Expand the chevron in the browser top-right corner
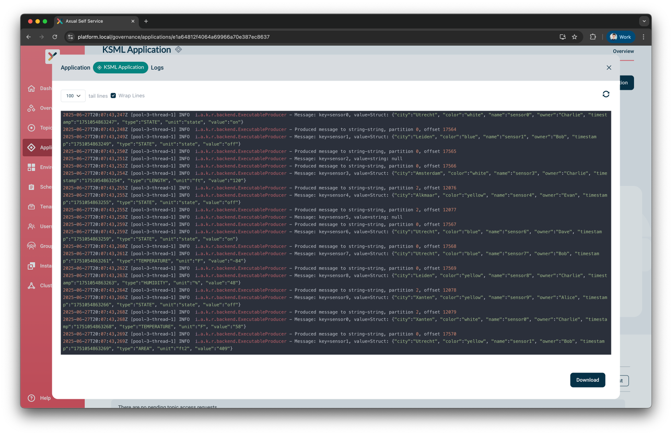 (644, 21)
